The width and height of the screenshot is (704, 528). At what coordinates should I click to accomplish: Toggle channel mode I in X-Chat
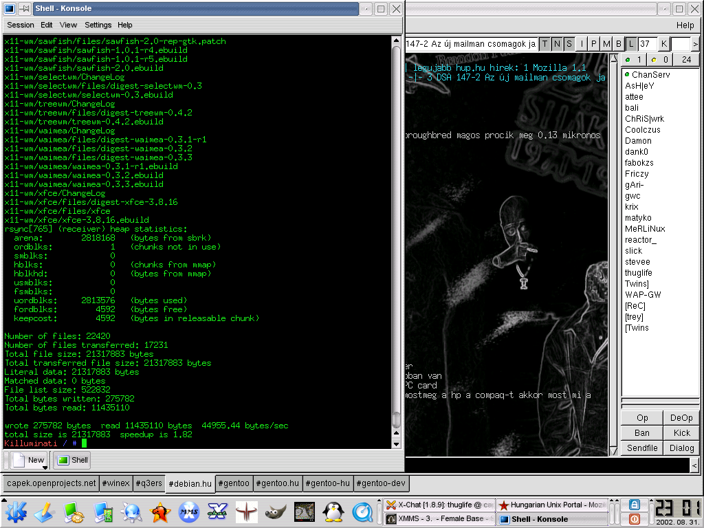coord(582,43)
